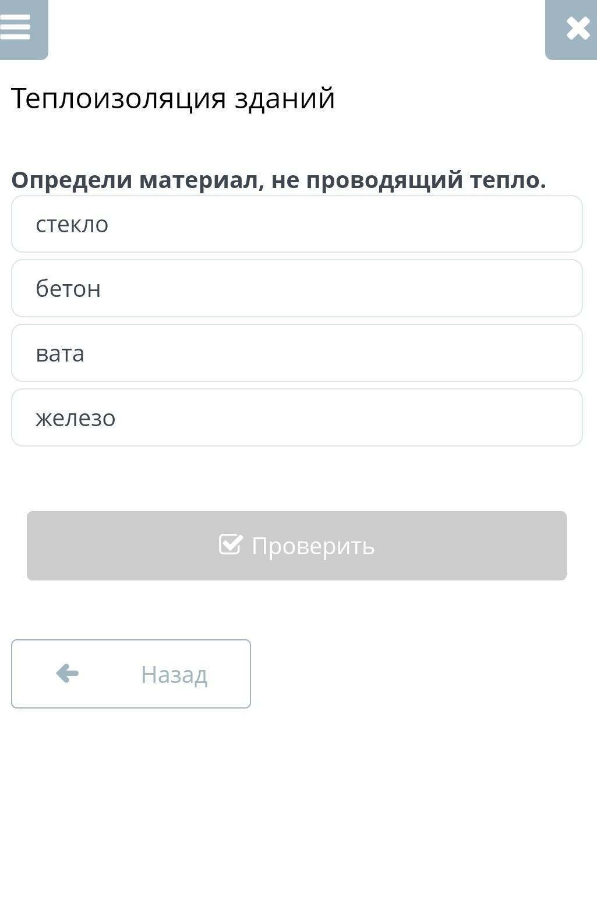Image resolution: width=597 pixels, height=921 pixels.
Task: Click the question text about материал
Action: pos(278,180)
